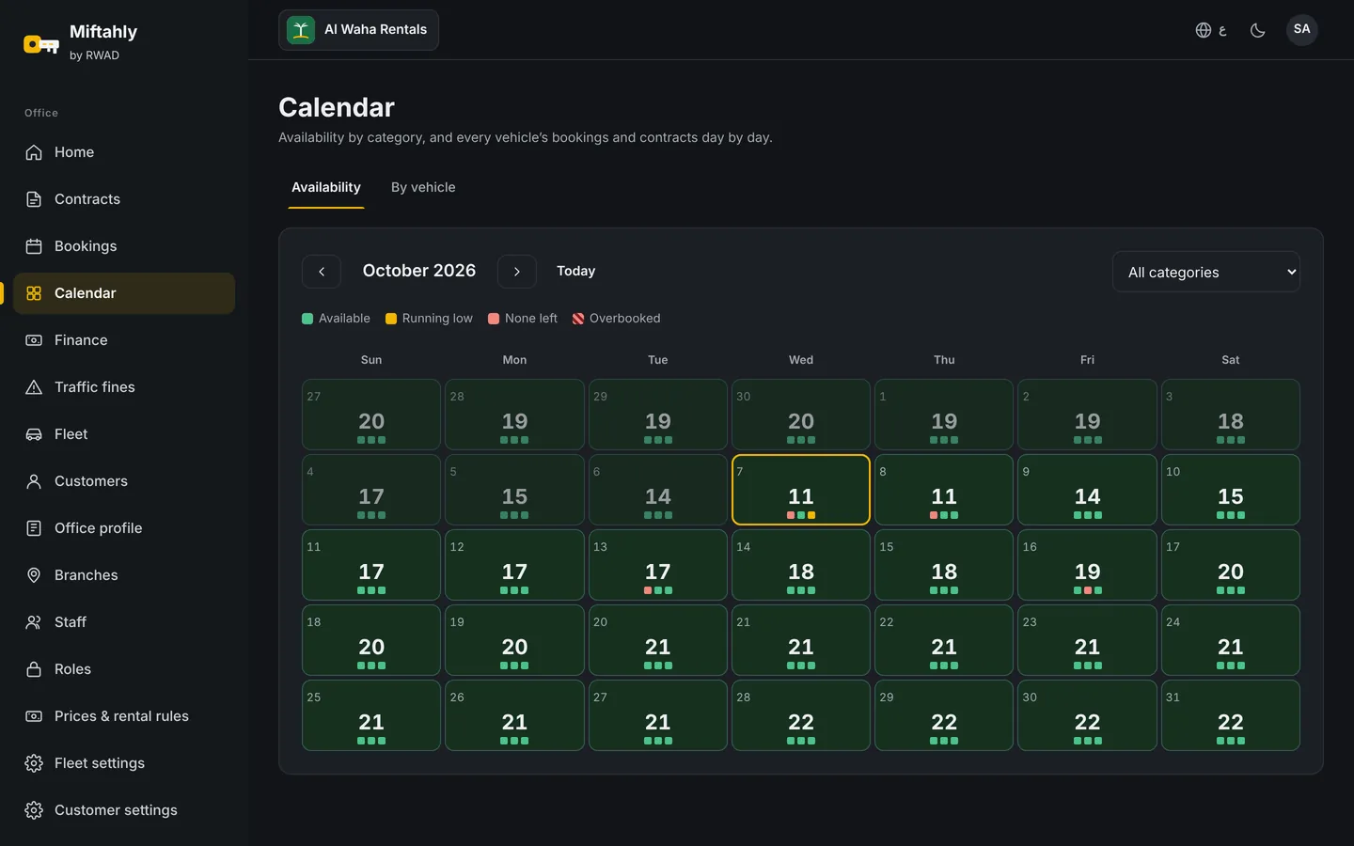Screen dimensions: 1354x846
Task: Click the Customer settings gear icon
Action: [x=34, y=810]
